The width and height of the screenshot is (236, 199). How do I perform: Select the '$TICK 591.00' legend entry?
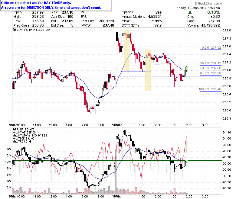point(25,139)
